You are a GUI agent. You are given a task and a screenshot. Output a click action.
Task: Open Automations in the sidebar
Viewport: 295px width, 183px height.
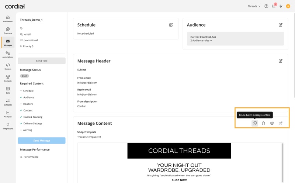coord(8,54)
